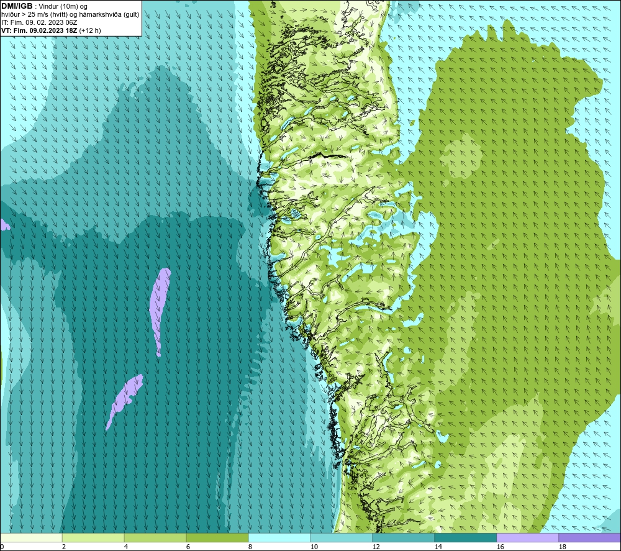Click the scale label '12'
The width and height of the screenshot is (621, 551).
(376, 547)
